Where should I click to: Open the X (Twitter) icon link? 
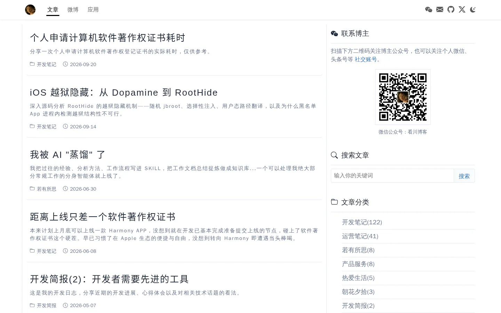click(x=462, y=10)
